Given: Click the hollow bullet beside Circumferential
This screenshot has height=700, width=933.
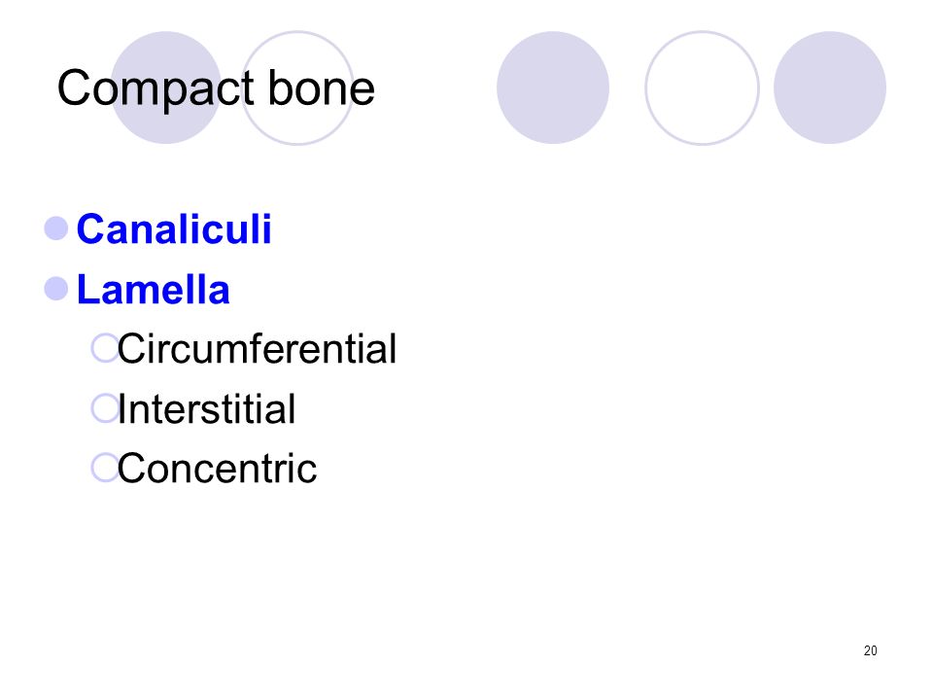Looking at the screenshot, I should pyautogui.click(x=105, y=348).
